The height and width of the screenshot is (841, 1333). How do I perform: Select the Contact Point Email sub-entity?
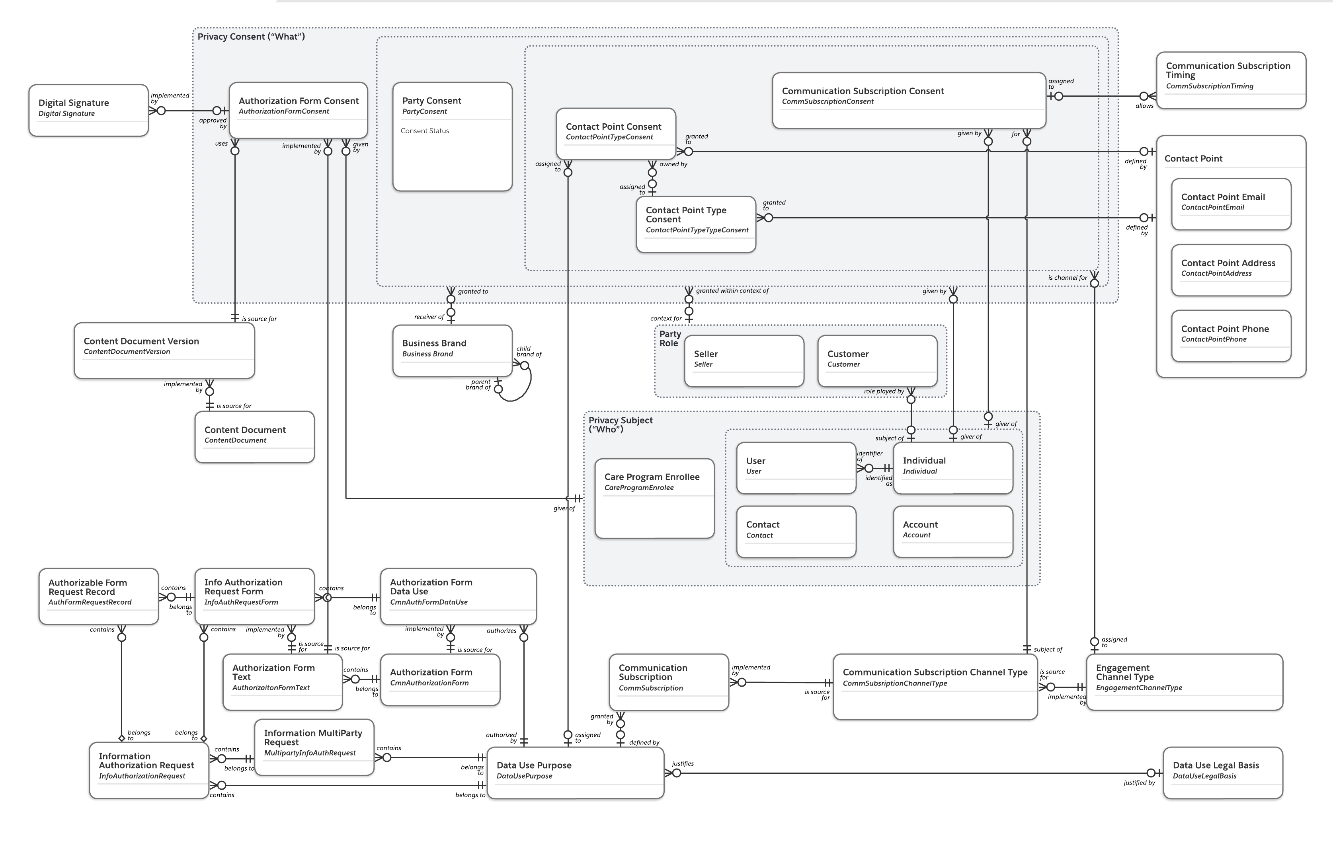[x=1231, y=204]
